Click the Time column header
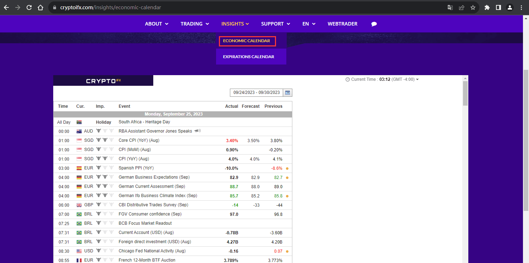Image resolution: width=529 pixels, height=263 pixels. point(63,106)
